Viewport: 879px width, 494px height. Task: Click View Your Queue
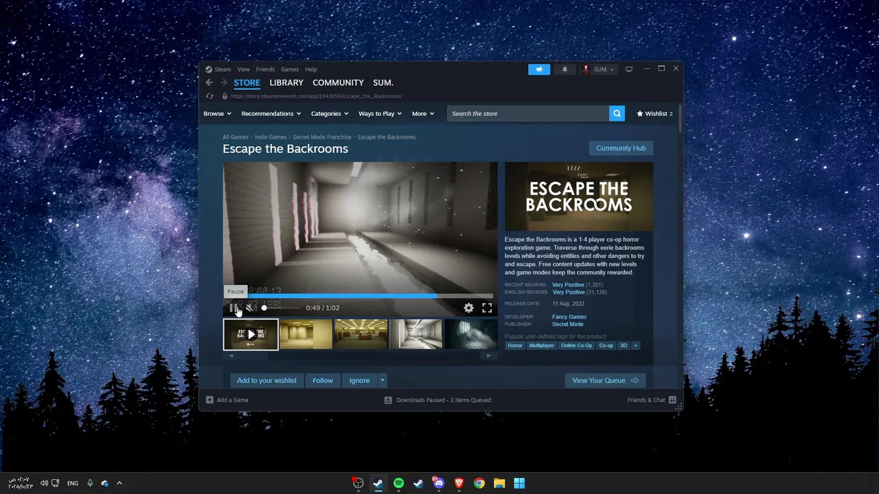pyautogui.click(x=605, y=380)
